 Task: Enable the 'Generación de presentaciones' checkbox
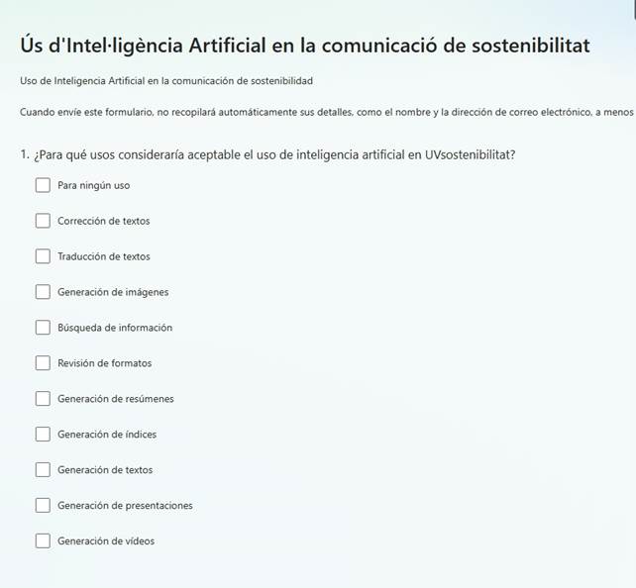[x=43, y=506]
